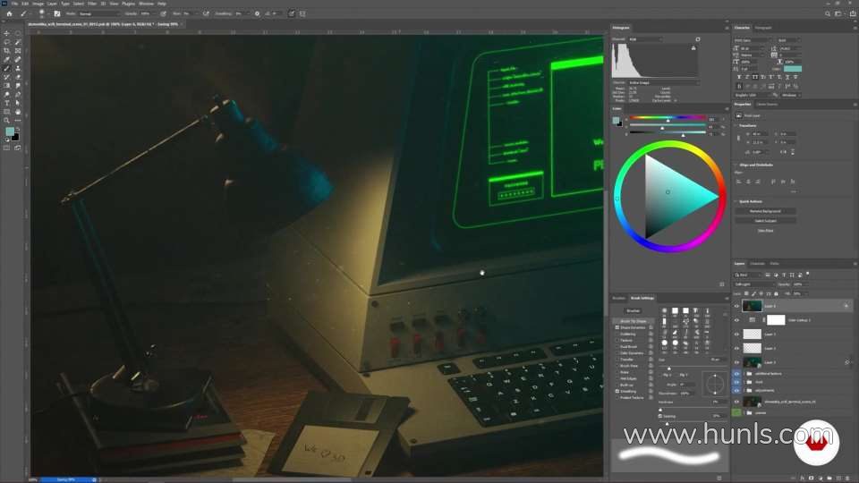Enable Texture checkbox in Brush Settings
This screenshot has height=483, width=859.
click(617, 341)
